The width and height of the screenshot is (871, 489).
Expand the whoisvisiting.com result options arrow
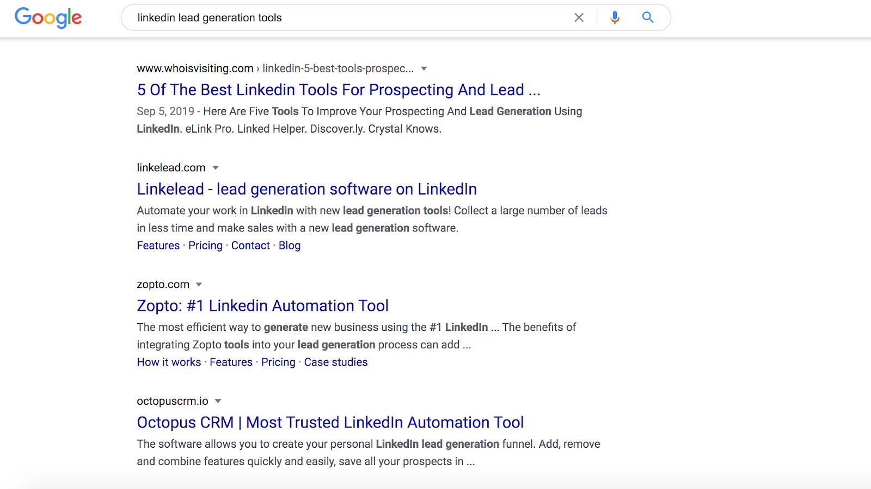coord(424,68)
